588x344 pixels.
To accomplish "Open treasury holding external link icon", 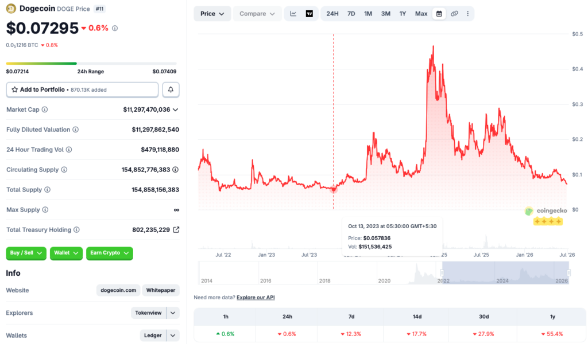I will (176, 230).
